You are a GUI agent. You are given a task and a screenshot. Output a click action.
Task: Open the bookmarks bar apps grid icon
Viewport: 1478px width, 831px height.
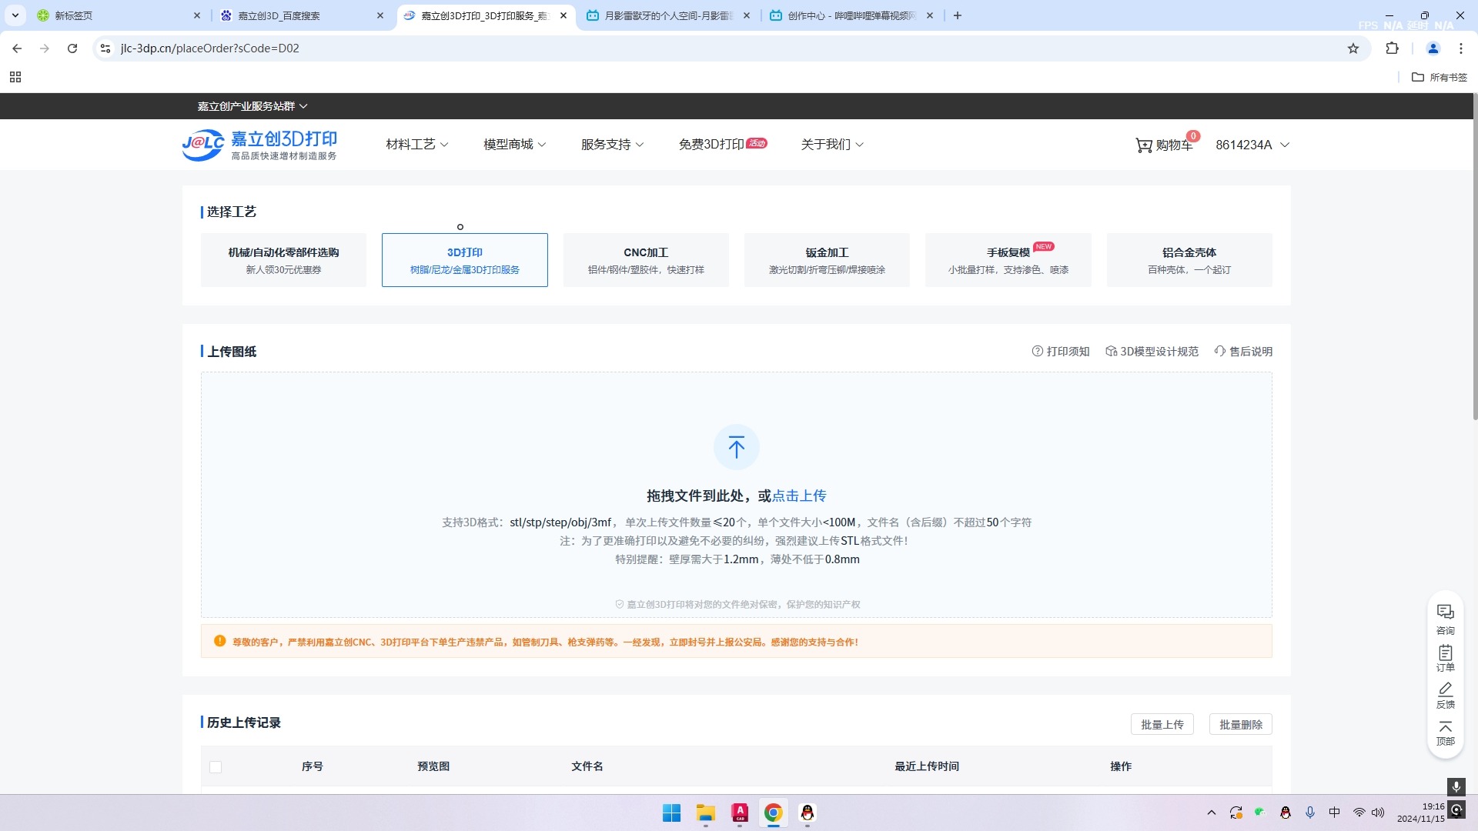click(x=15, y=77)
